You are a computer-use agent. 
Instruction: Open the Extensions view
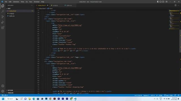click(3, 27)
